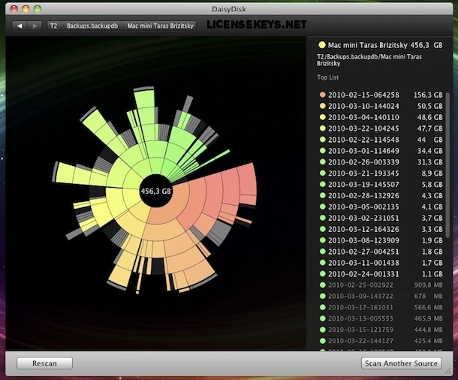This screenshot has height=380, width=458.
Task: Open 2010-02-27-004251 backup entry
Action: [x=381, y=252]
